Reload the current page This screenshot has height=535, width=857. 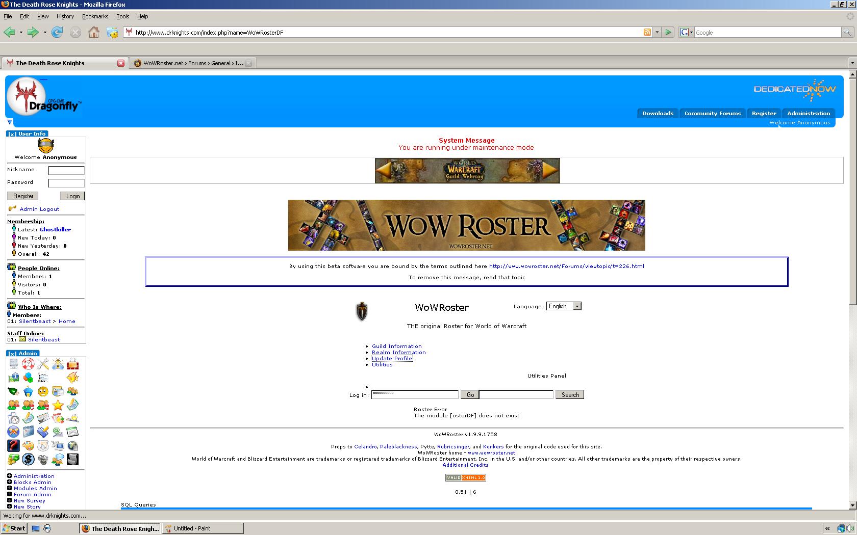[57, 33]
